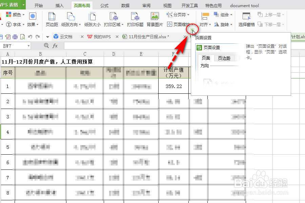This screenshot has width=305, height=203.
Task: Click the export to PDF icon
Action: pyautogui.click(x=8, y=37)
